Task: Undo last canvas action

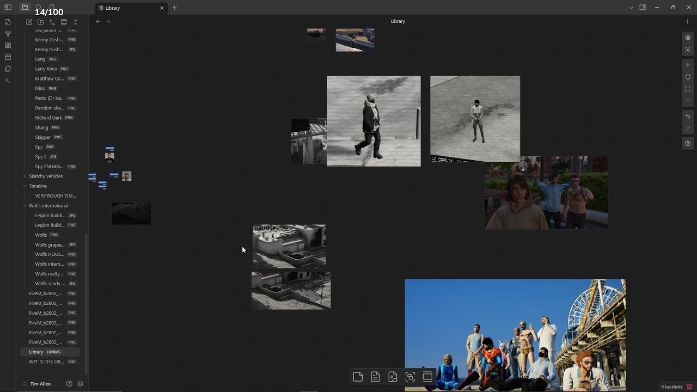Action: pos(688,117)
